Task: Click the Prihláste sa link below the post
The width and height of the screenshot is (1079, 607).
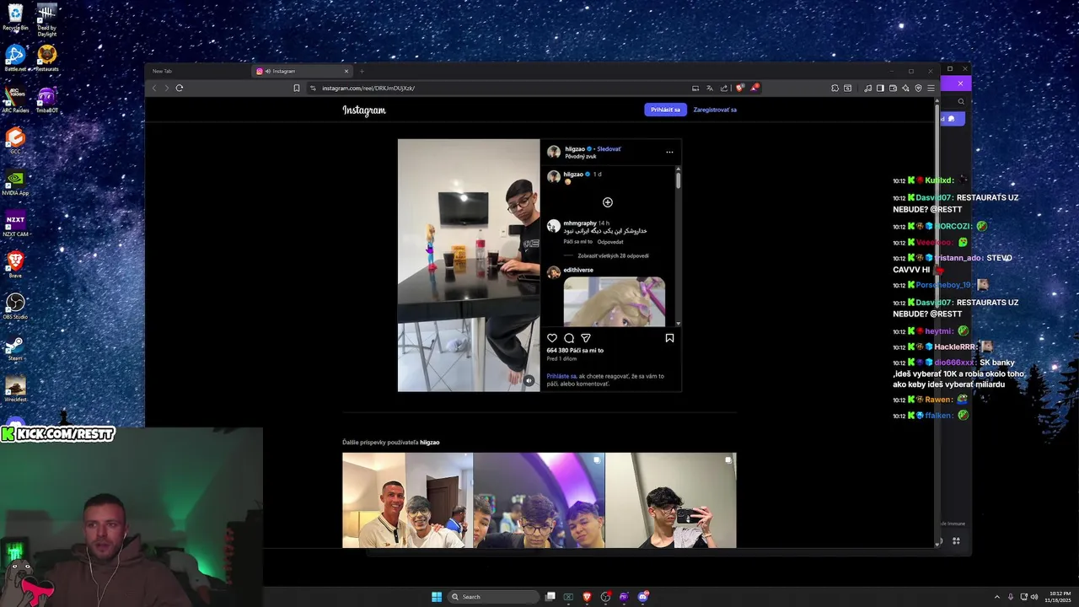Action: click(x=561, y=376)
